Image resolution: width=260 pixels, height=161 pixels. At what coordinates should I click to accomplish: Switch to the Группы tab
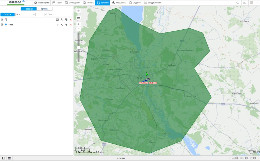45,9
